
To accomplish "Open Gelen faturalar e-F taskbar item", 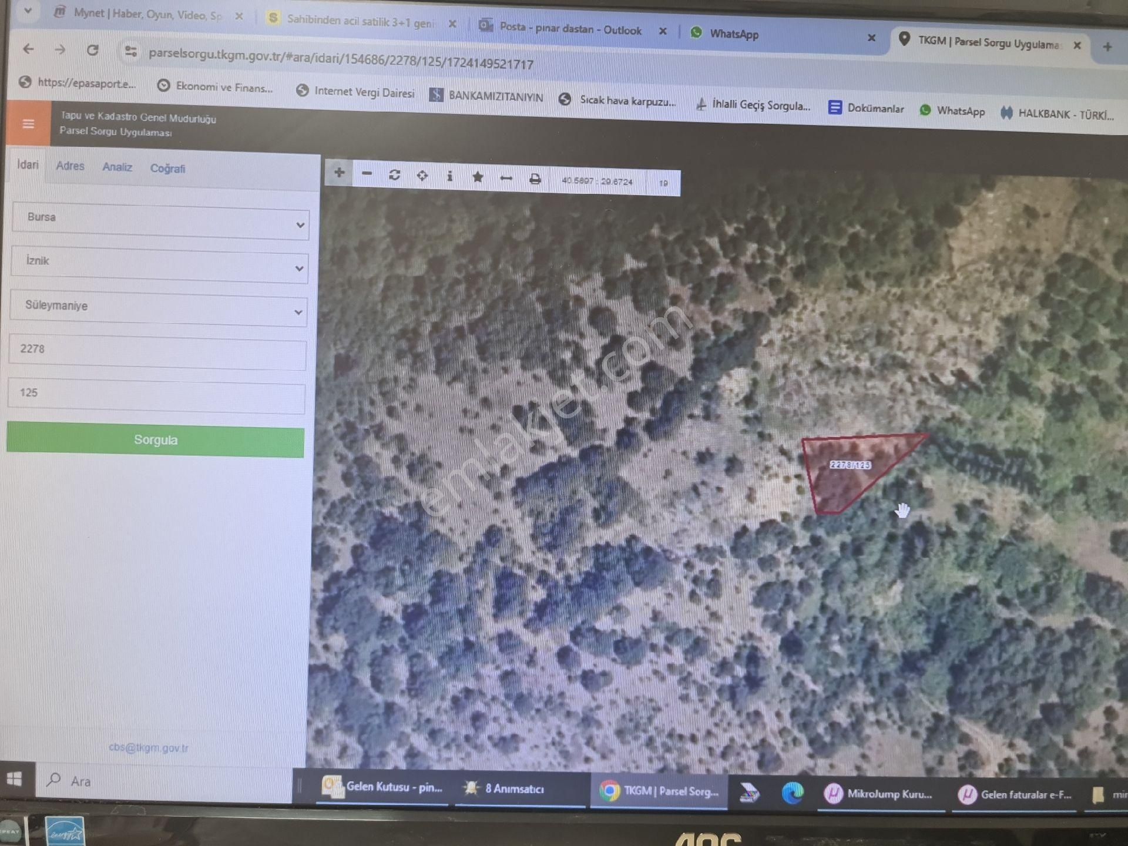I will point(1015,795).
